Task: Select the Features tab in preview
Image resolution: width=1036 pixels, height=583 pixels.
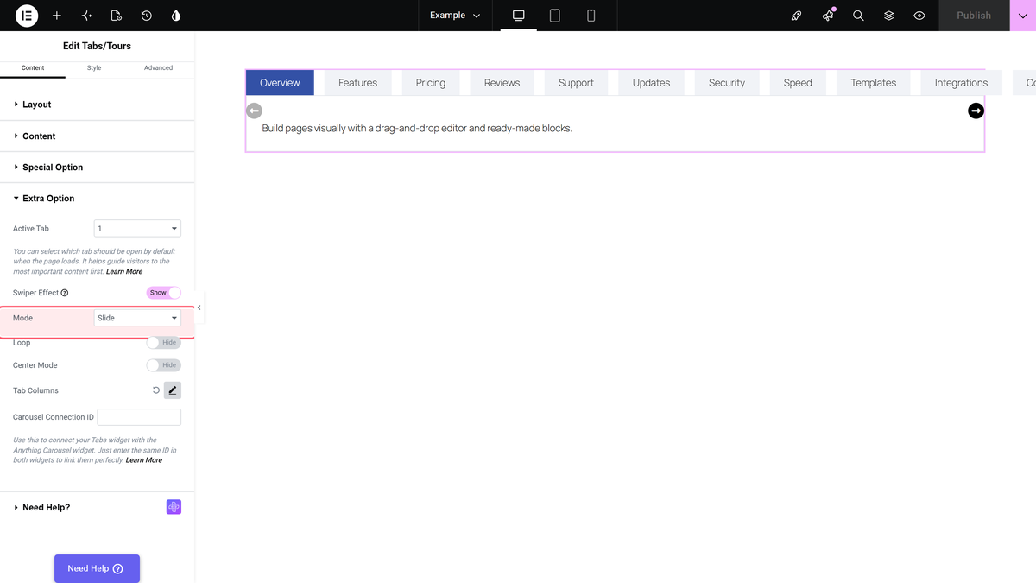Action: click(x=357, y=83)
